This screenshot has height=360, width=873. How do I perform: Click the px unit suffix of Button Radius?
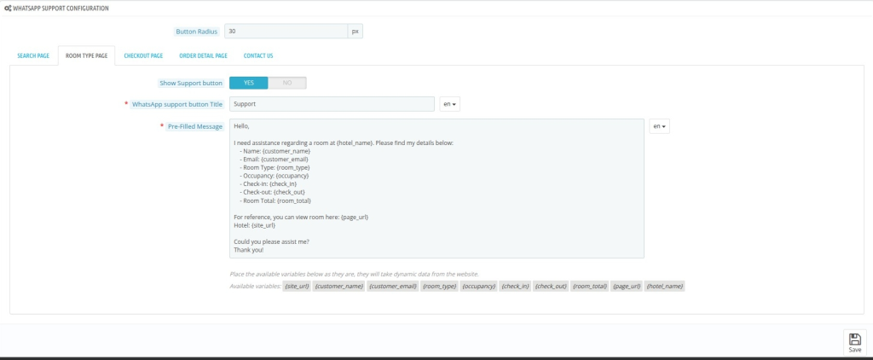coord(356,32)
